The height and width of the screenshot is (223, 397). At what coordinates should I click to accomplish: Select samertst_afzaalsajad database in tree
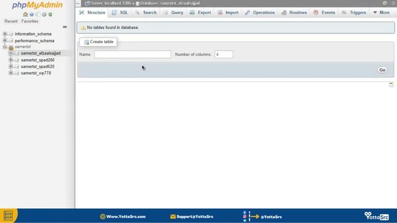[41, 53]
